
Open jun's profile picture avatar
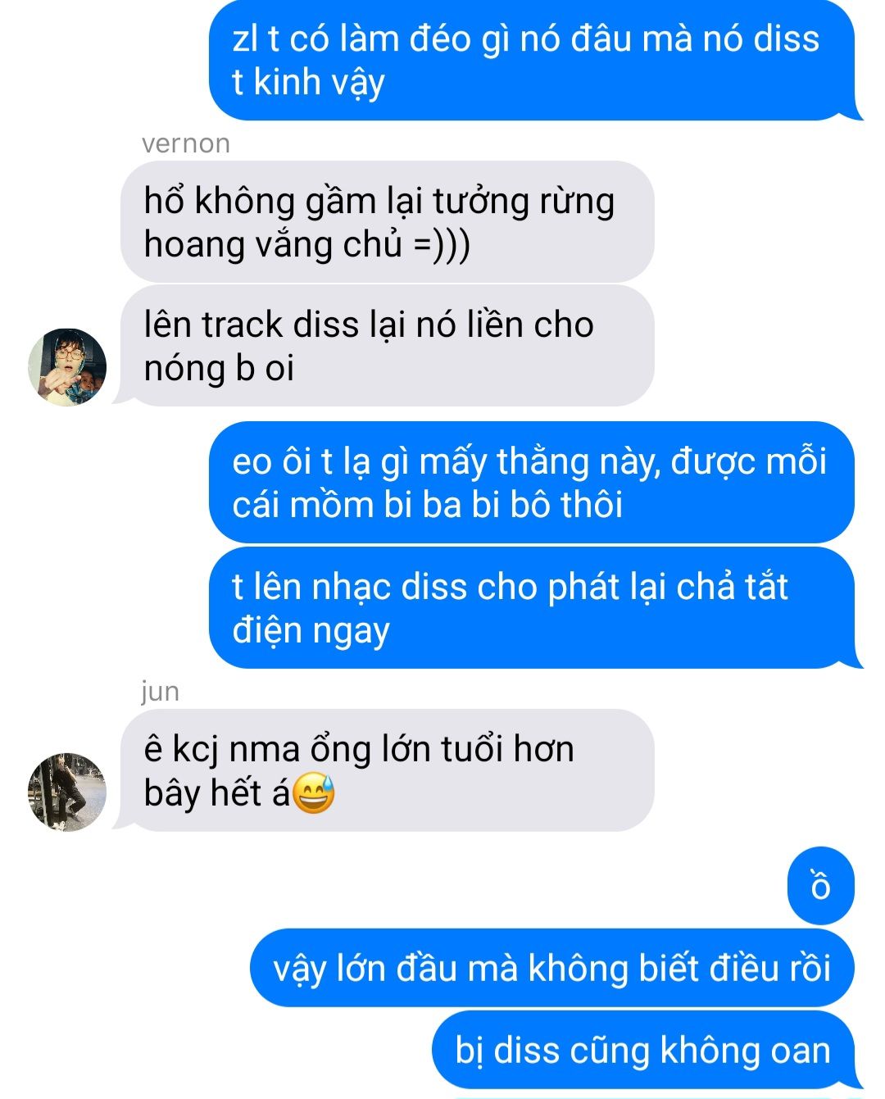pos(67,792)
